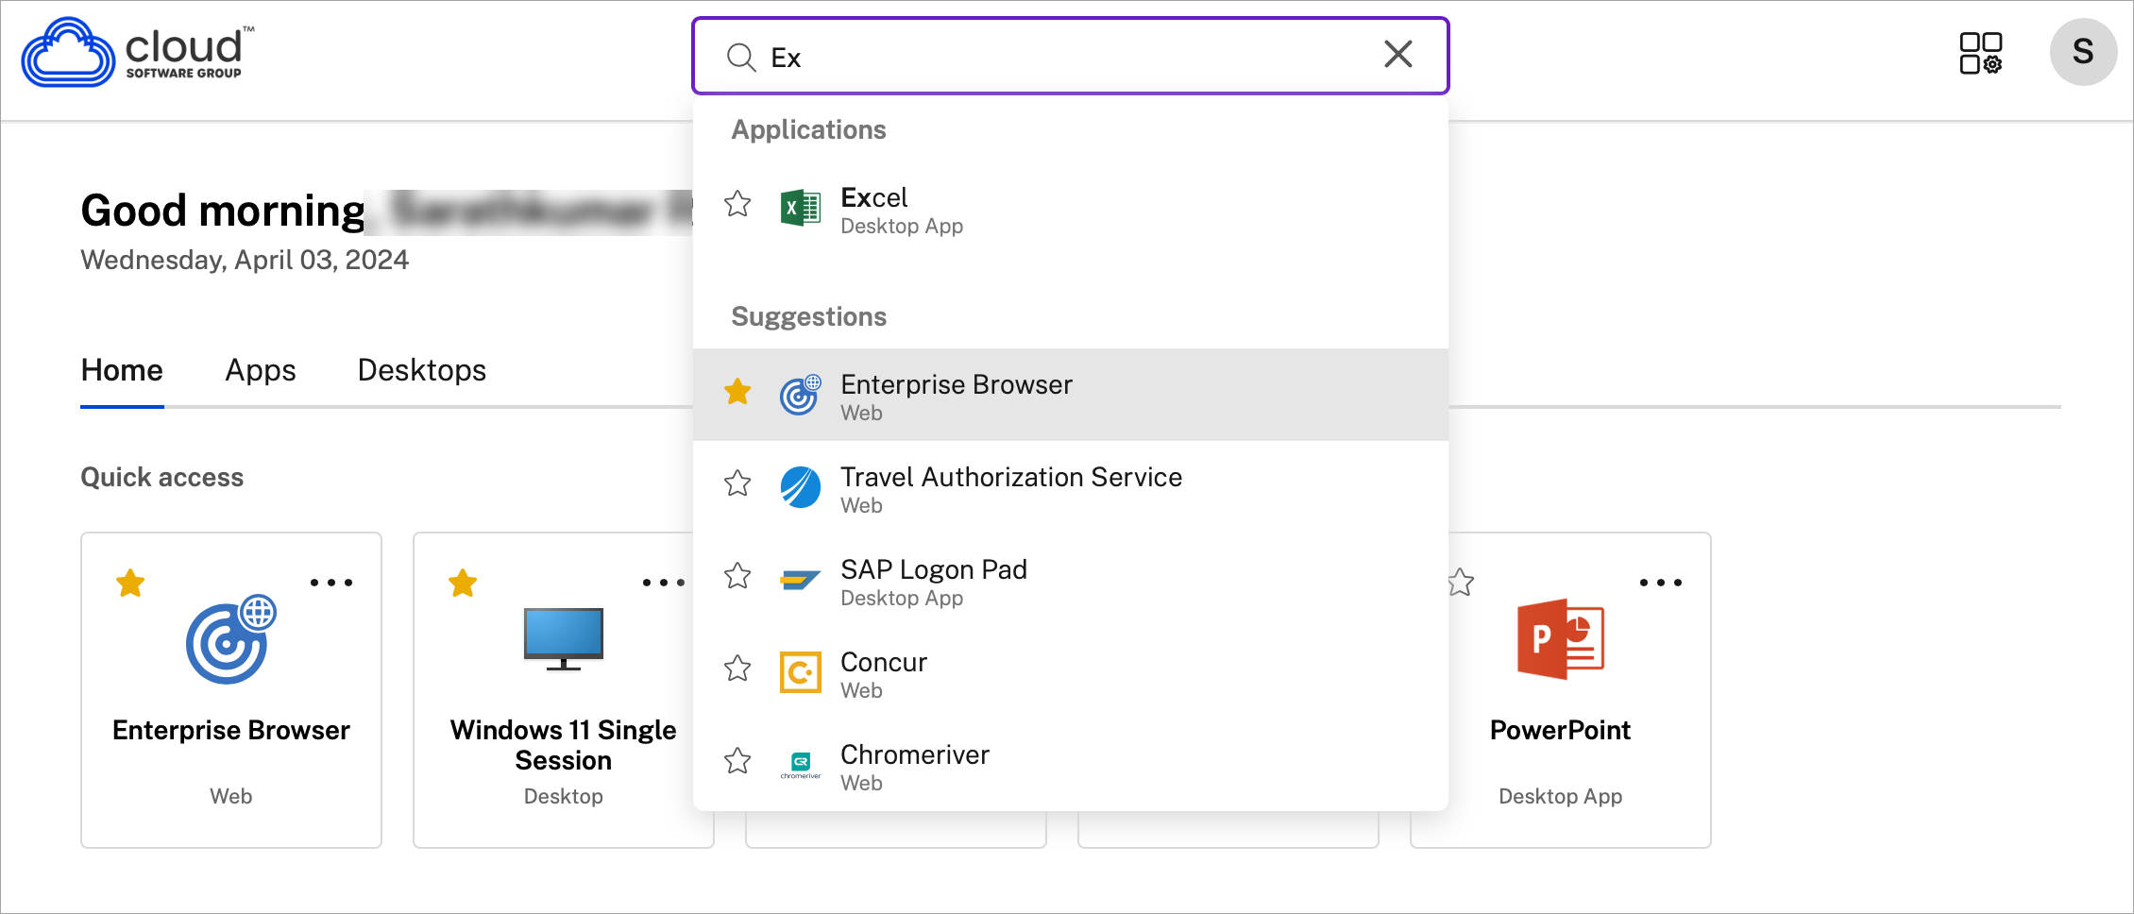
Task: Clear the search field with the X
Action: 1398,55
